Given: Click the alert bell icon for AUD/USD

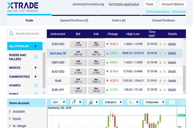Looking at the screenshot, I should [161, 72].
